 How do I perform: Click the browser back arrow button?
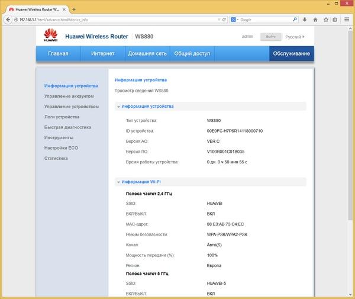point(8,20)
